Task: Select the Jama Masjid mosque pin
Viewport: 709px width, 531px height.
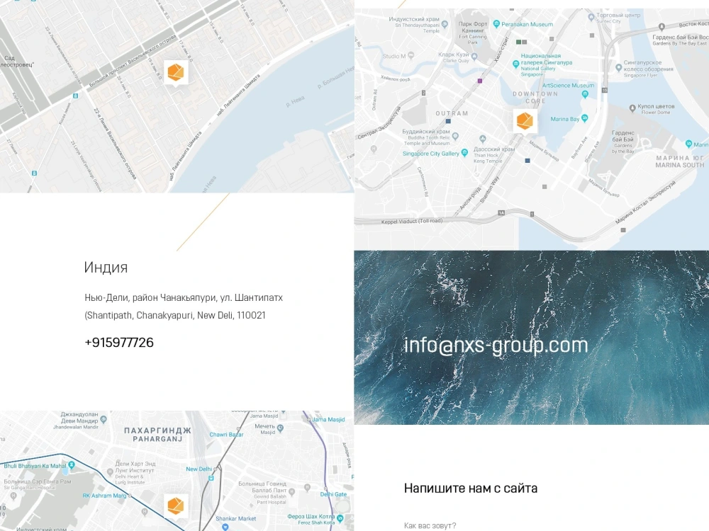Action: coord(283,413)
